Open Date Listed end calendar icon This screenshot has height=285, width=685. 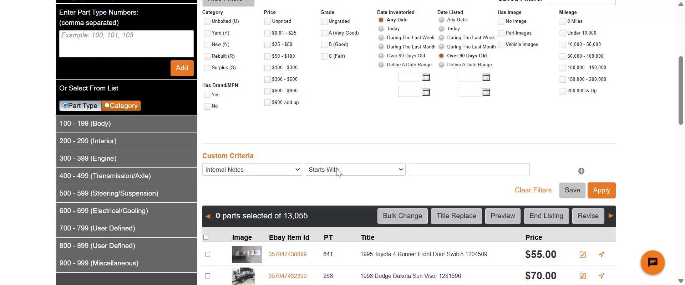486,92
